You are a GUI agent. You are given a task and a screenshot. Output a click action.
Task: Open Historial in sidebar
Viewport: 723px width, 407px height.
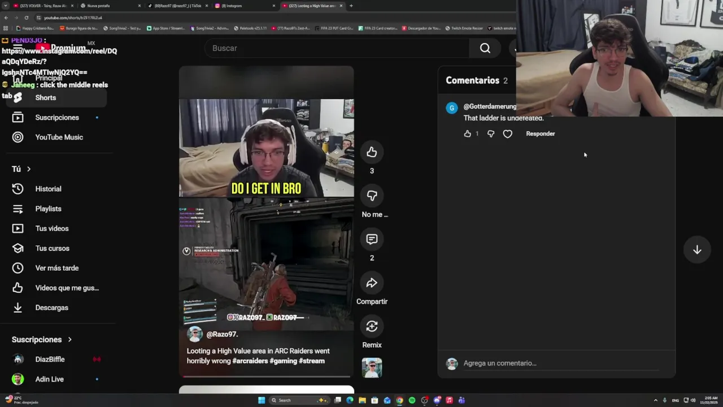tap(56, 189)
